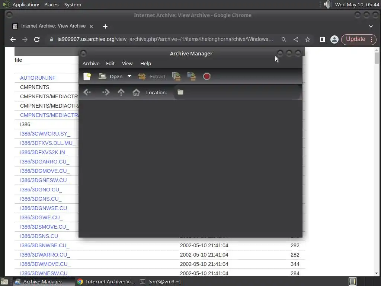Open I386/3DFXVS.DLL.MU_ link
The image size is (381, 286).
48,143
